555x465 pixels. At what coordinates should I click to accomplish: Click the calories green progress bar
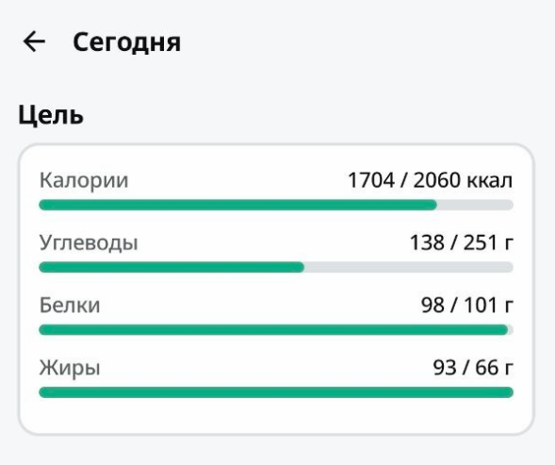pyautogui.click(x=237, y=205)
